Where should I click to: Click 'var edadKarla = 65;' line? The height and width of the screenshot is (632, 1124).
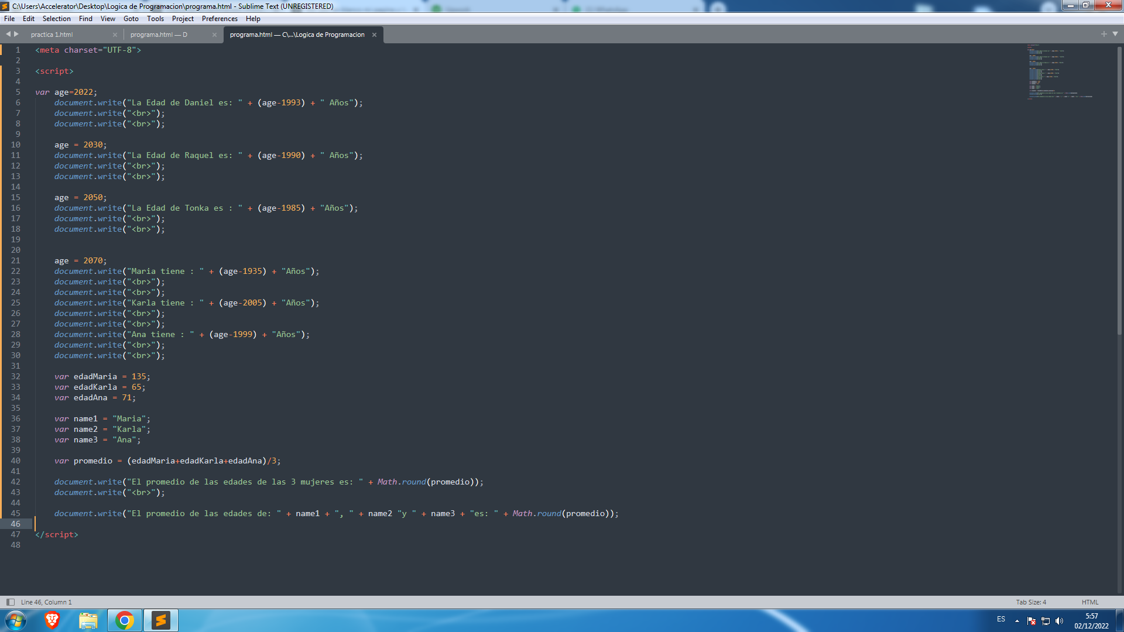[100, 387]
